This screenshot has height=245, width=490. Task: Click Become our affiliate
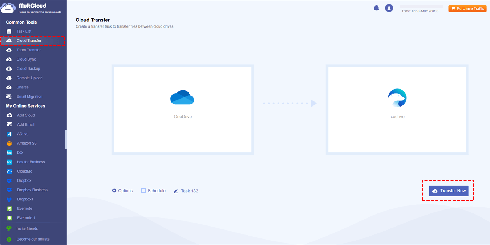click(33, 239)
